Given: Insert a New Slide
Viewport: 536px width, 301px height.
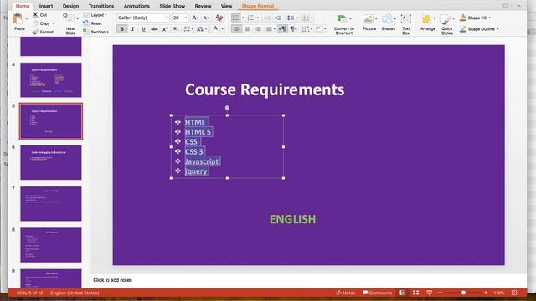Looking at the screenshot, I should tap(70, 23).
